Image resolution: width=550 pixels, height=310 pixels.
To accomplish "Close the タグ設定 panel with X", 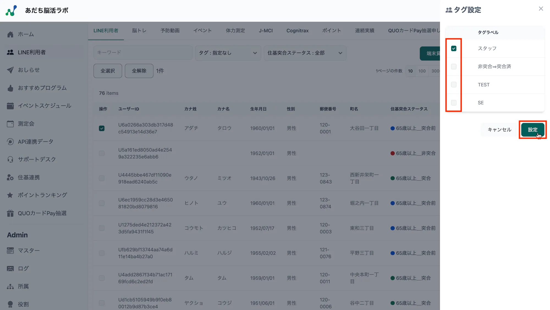I will [541, 9].
